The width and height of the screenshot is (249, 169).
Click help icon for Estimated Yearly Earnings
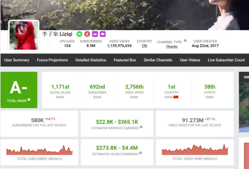[x=140, y=153]
